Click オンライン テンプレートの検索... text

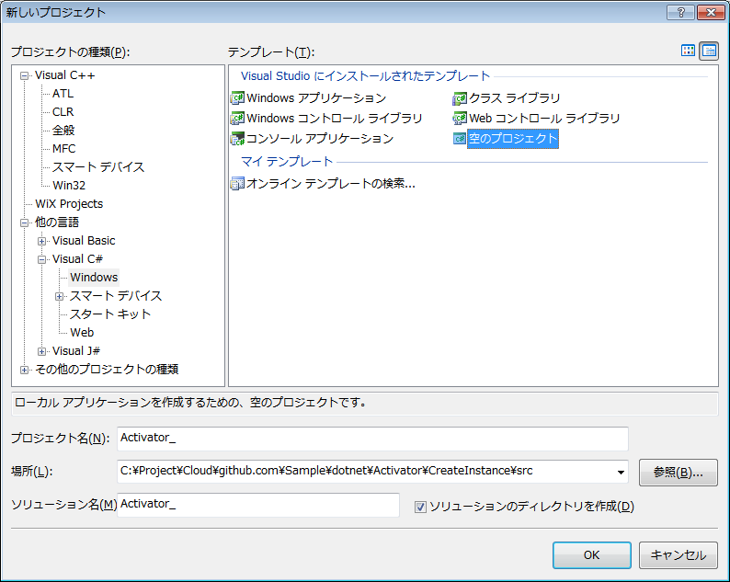point(331,184)
